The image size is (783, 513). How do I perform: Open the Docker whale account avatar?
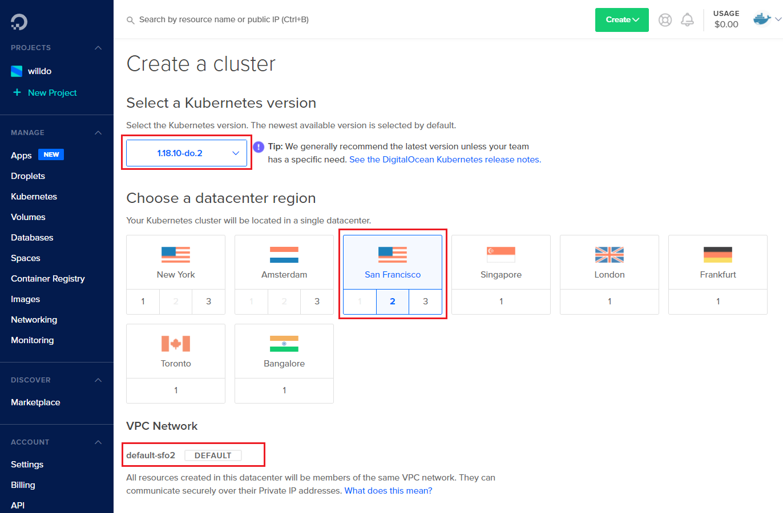[x=762, y=19]
